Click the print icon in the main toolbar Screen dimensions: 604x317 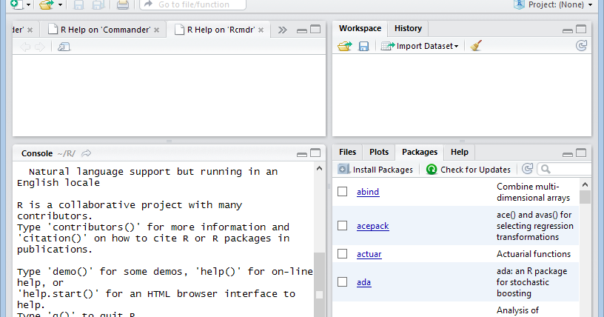[x=123, y=4]
